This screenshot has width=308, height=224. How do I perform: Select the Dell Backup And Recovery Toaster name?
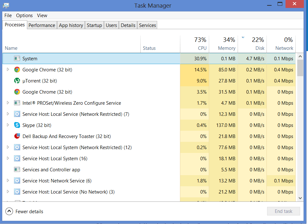pyautogui.click(x=67, y=136)
